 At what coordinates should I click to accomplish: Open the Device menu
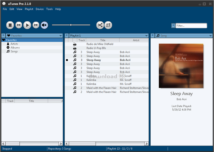(40, 9)
